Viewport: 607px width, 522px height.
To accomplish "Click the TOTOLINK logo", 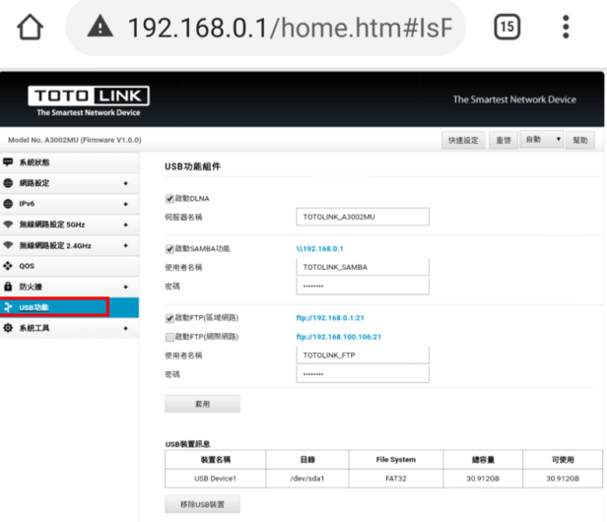I will click(89, 100).
